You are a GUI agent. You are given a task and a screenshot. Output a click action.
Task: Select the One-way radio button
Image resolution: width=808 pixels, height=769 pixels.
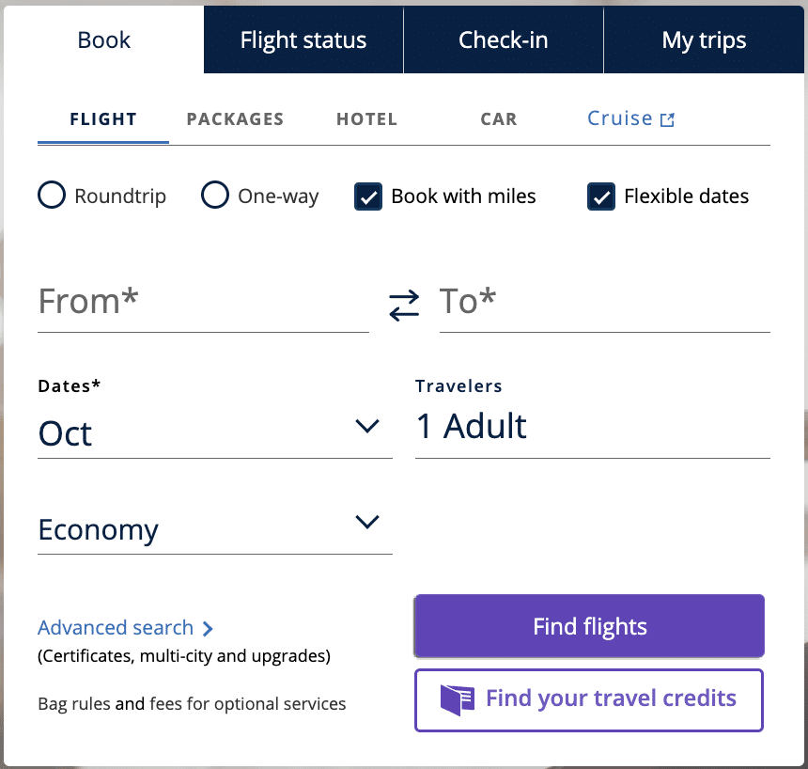click(x=215, y=196)
